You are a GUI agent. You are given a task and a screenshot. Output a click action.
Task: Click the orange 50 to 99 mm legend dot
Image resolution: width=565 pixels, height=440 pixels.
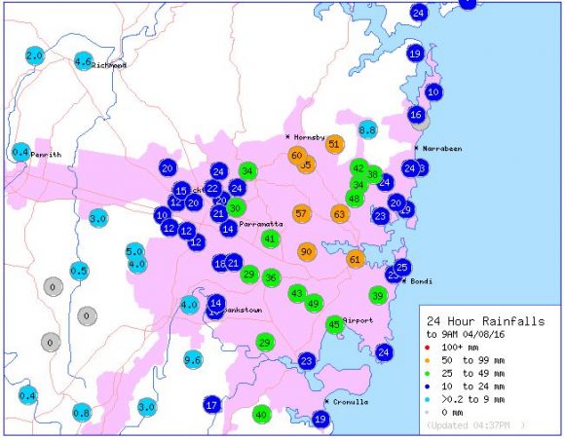point(428,360)
